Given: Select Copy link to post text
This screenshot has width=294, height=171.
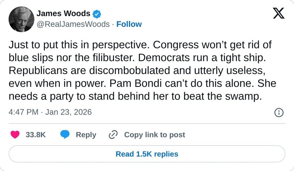Looking at the screenshot, I should pyautogui.click(x=154, y=135).
